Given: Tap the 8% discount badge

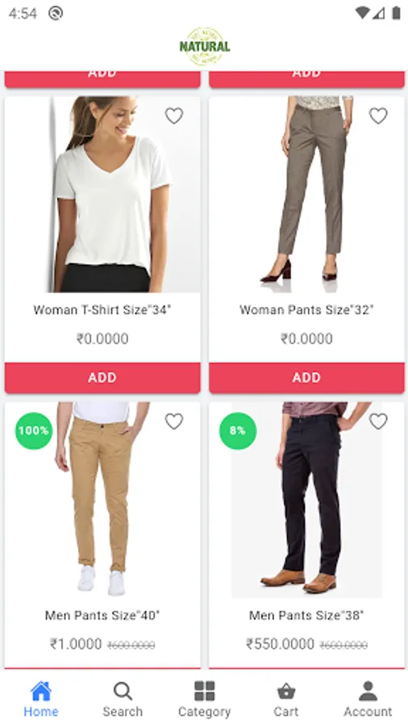Looking at the screenshot, I should tap(238, 431).
